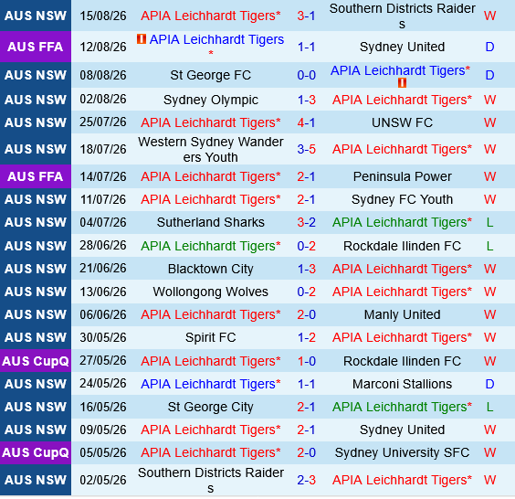Click the 2-3 score on 02/05/26
This screenshot has width=515, height=499.
click(x=306, y=480)
